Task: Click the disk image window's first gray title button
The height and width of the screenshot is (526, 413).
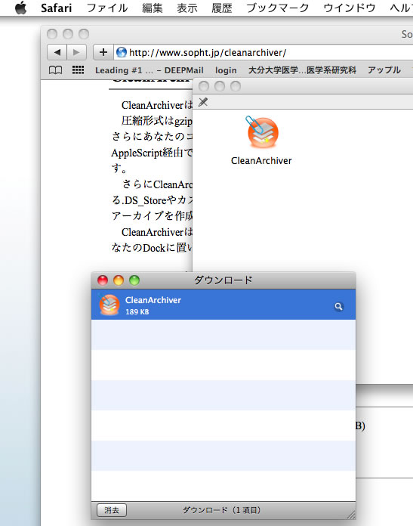Action: coord(204,86)
